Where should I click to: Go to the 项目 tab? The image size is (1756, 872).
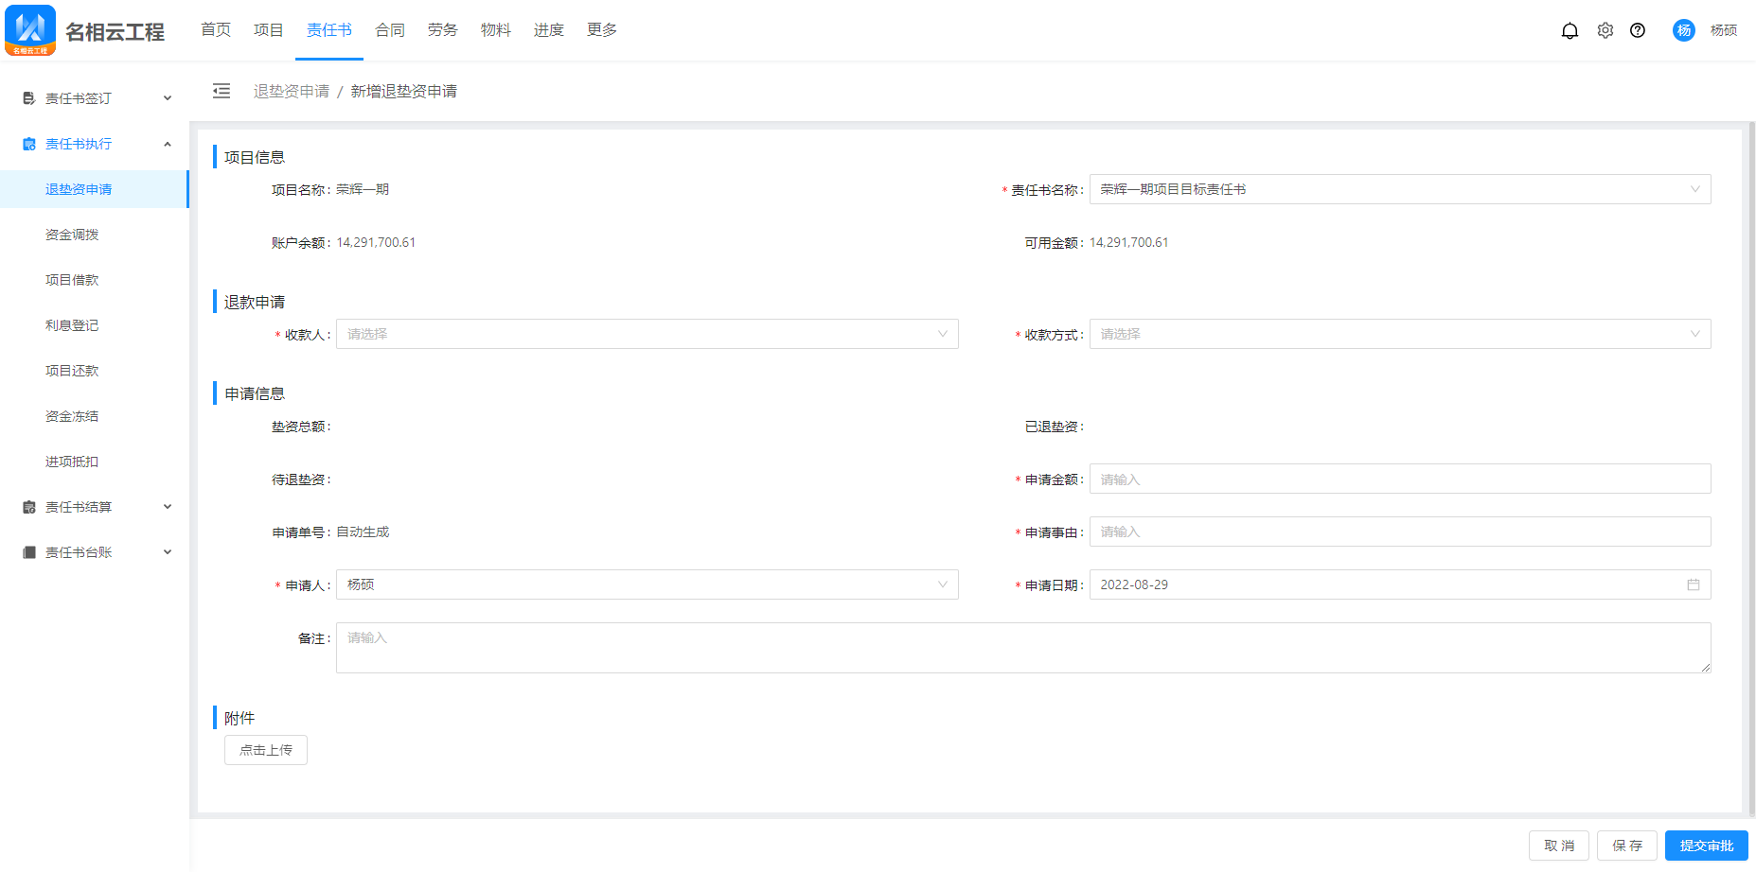click(269, 30)
